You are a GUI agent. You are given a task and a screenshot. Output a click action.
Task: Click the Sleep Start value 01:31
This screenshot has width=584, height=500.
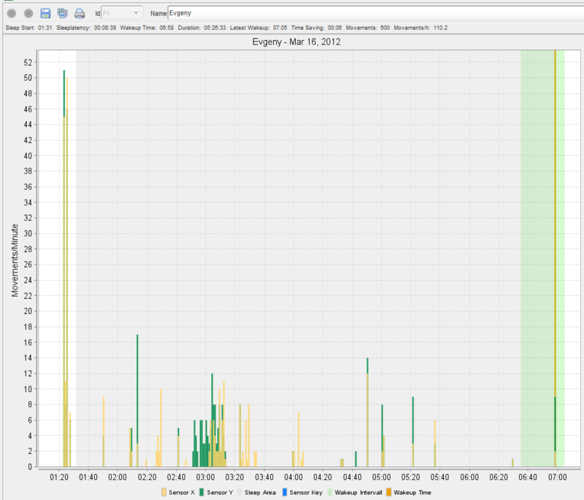coord(45,28)
